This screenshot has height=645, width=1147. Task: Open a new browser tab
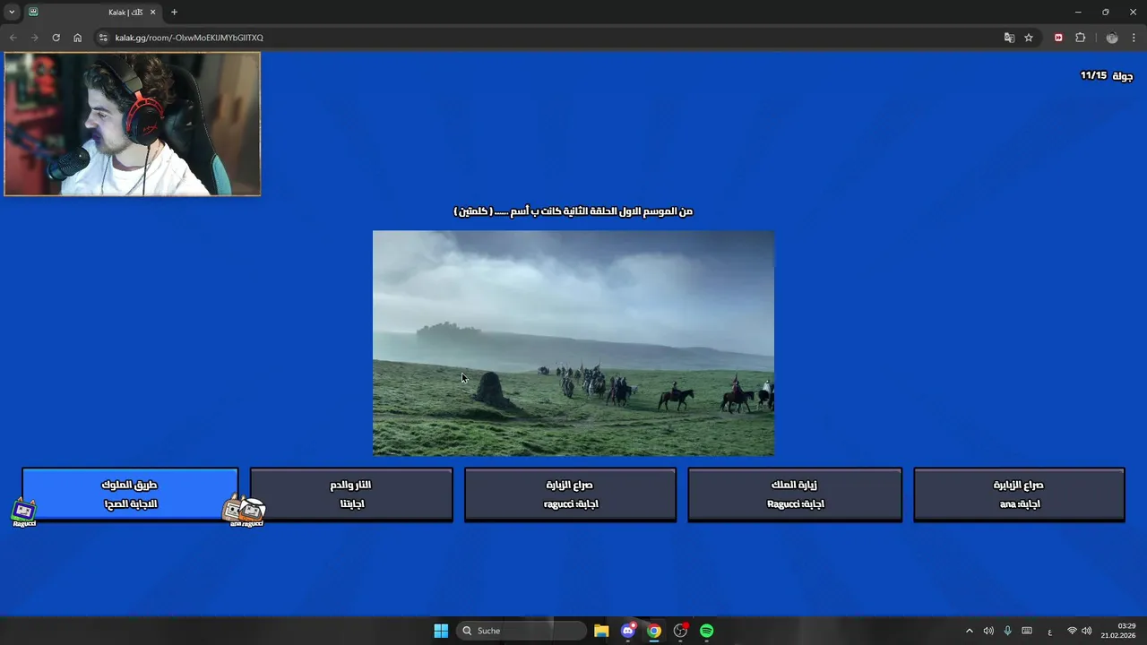click(174, 13)
